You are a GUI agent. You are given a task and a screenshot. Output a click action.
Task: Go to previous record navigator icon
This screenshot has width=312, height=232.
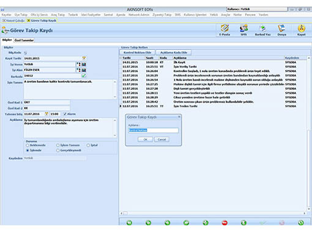pyautogui.click(x=149, y=223)
